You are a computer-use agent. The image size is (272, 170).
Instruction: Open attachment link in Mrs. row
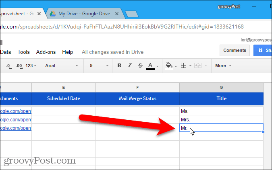click(x=16, y=120)
